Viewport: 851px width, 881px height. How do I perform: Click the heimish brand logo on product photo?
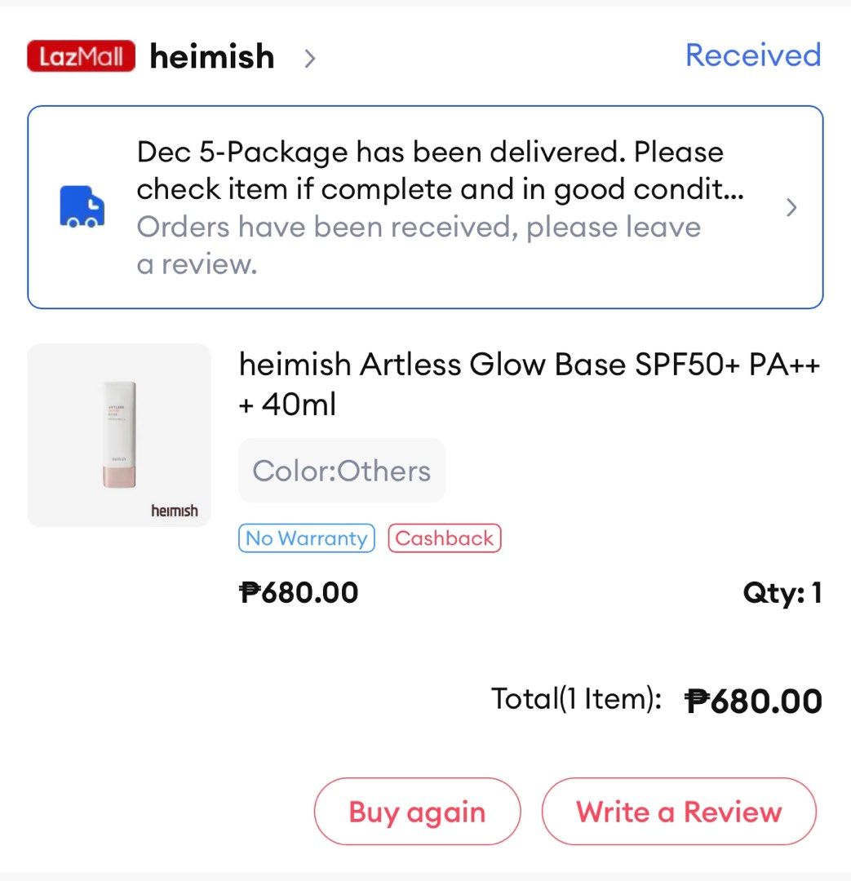point(173,510)
